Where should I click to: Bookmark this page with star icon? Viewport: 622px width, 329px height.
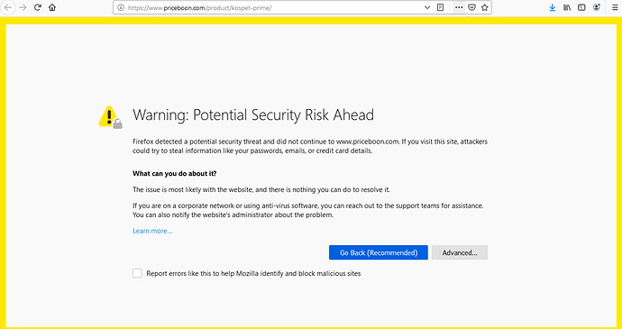point(484,7)
